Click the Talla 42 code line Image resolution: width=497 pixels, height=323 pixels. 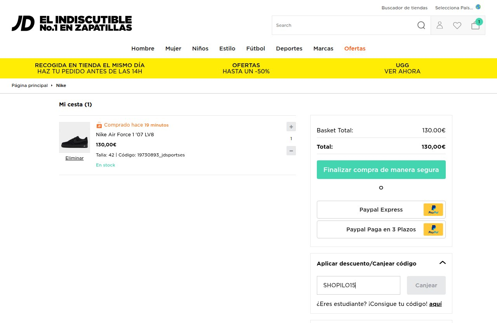(140, 155)
